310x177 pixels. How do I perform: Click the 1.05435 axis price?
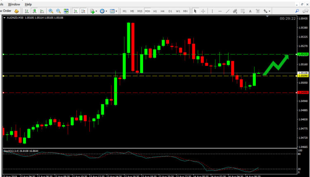303,19
